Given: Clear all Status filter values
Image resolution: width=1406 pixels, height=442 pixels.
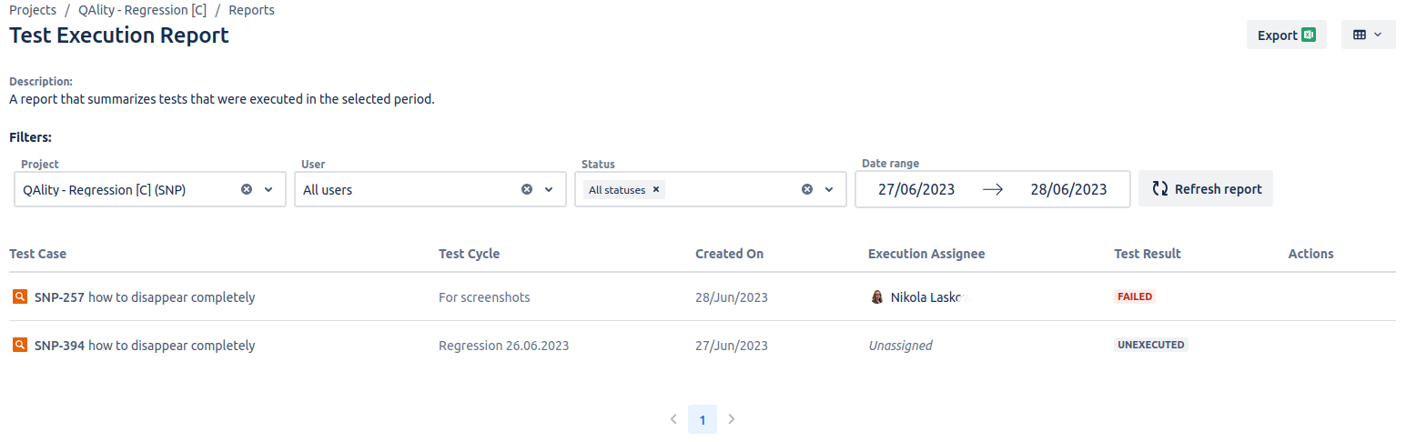Looking at the screenshot, I should (807, 189).
